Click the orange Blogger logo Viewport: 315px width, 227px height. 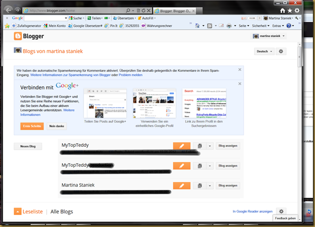click(x=18, y=36)
